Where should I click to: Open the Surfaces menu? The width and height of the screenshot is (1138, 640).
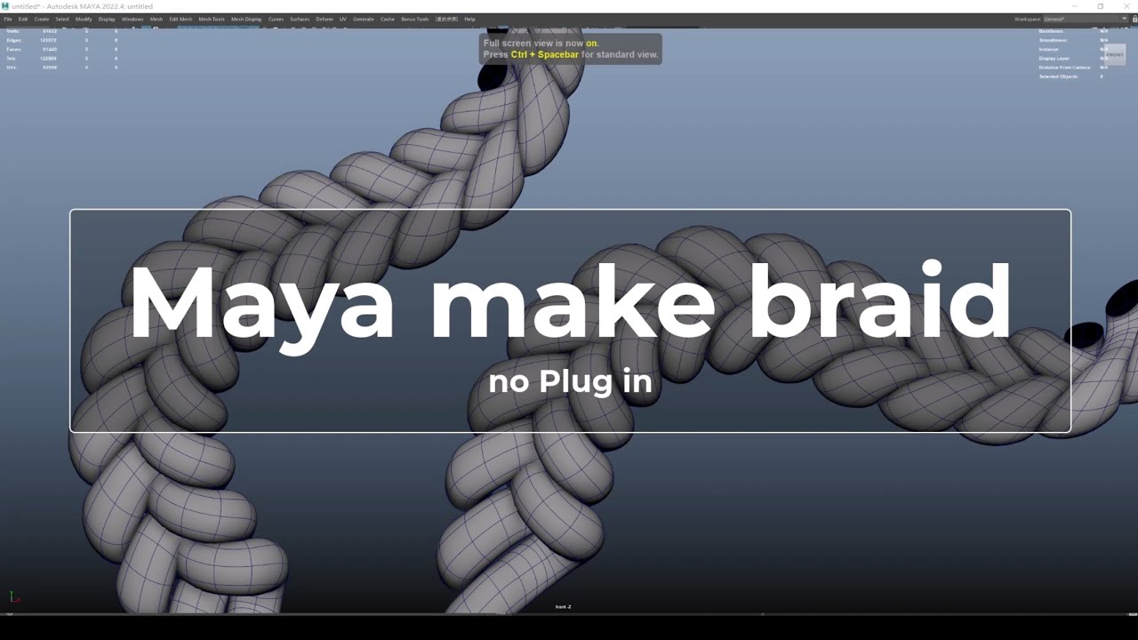[300, 19]
